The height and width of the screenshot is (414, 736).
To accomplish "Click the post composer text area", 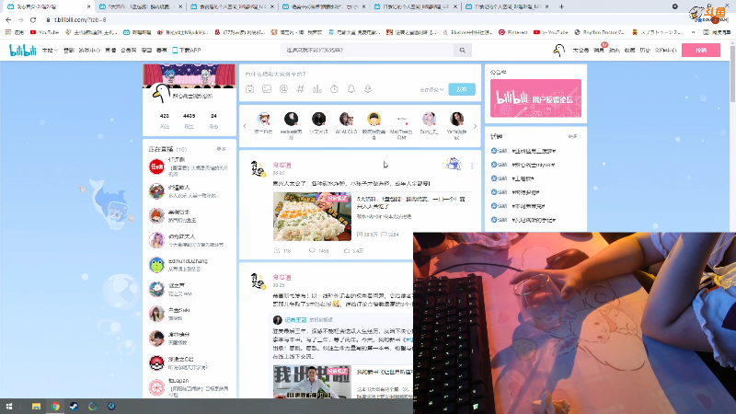I will tap(360, 75).
